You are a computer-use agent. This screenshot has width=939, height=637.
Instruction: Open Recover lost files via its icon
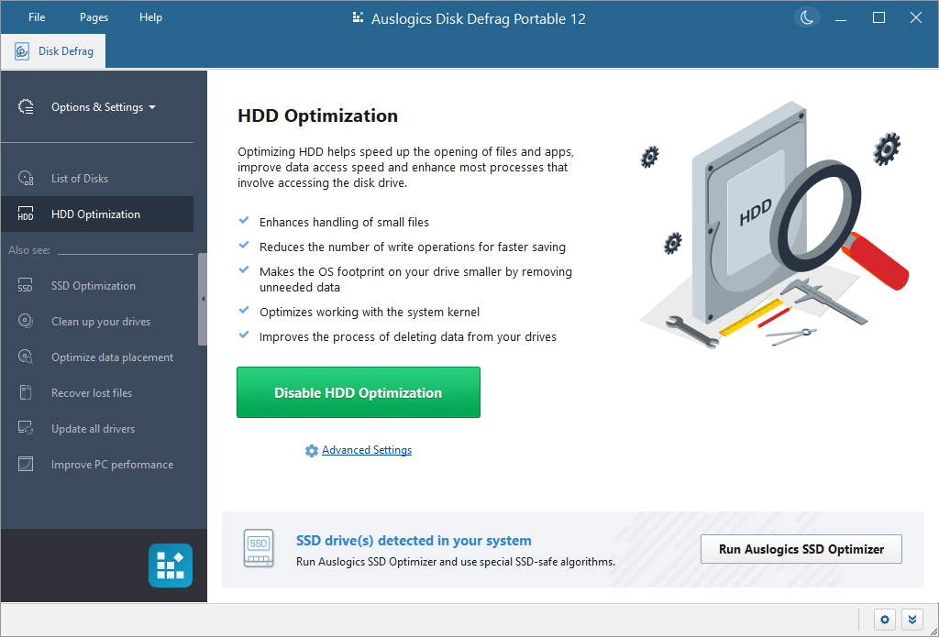[27, 392]
